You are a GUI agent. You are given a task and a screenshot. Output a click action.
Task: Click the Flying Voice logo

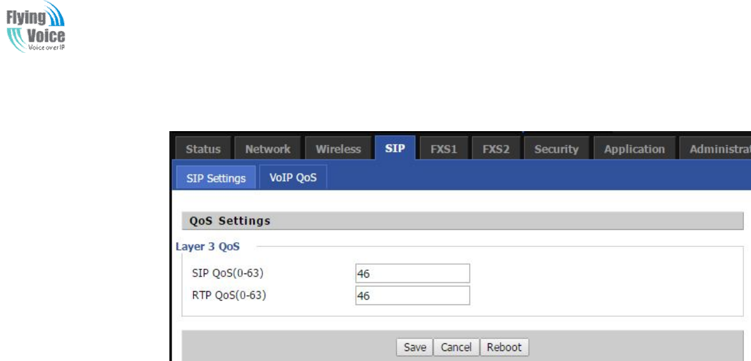[x=36, y=27]
